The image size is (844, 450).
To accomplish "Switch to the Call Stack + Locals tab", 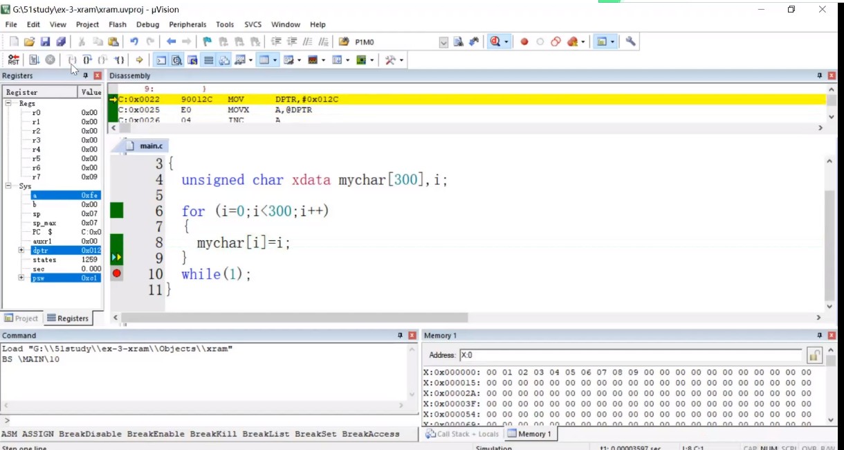I will (461, 434).
